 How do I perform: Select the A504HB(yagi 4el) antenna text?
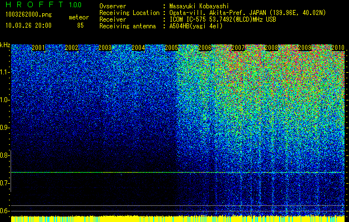click(x=196, y=26)
